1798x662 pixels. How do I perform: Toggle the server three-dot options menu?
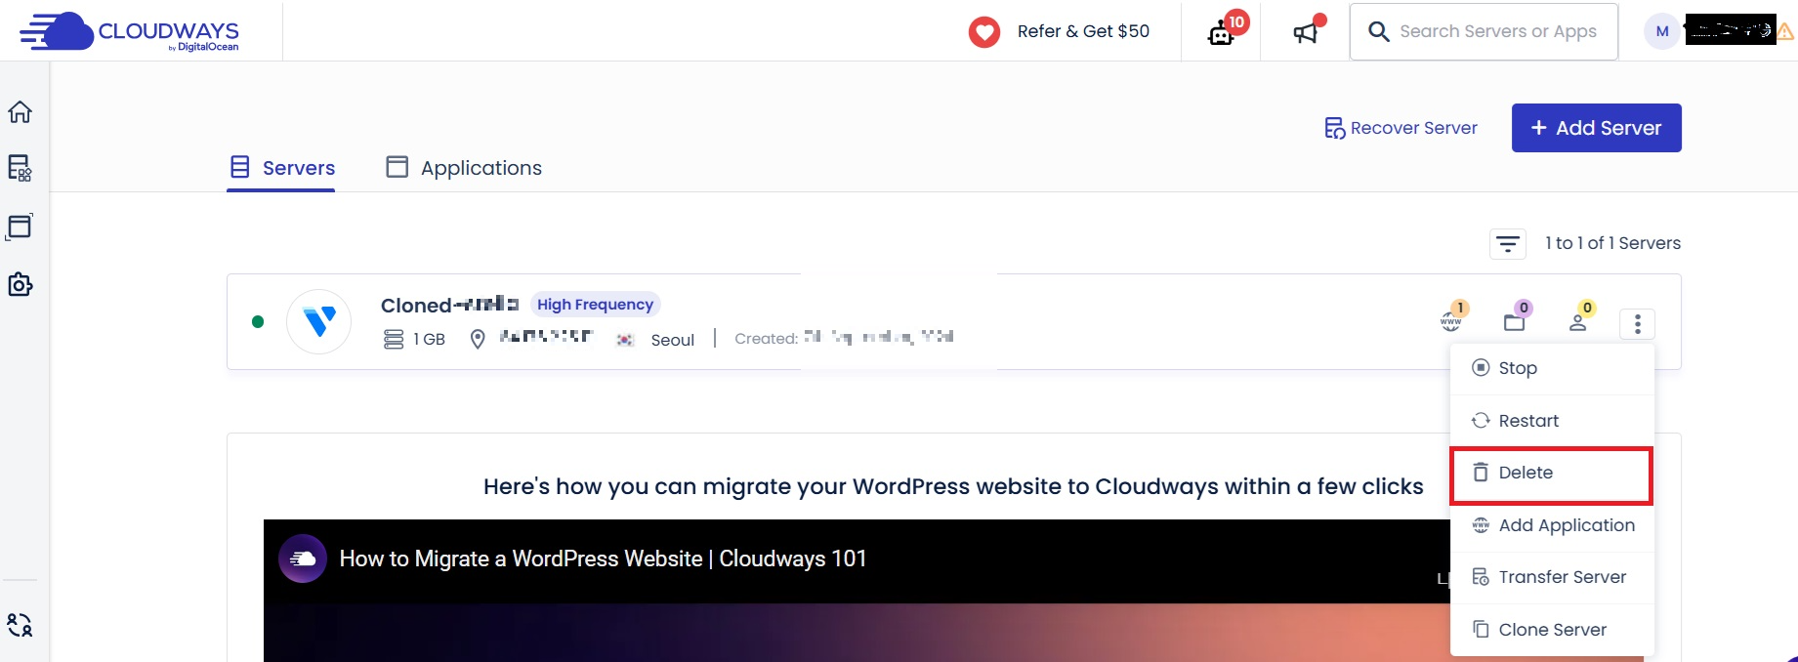click(x=1638, y=323)
